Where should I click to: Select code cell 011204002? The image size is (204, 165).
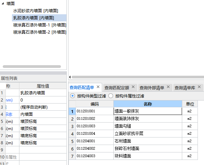tap(95, 148)
